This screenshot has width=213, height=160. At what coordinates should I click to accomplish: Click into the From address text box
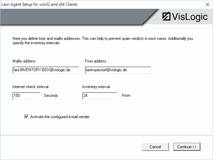pos(118,70)
